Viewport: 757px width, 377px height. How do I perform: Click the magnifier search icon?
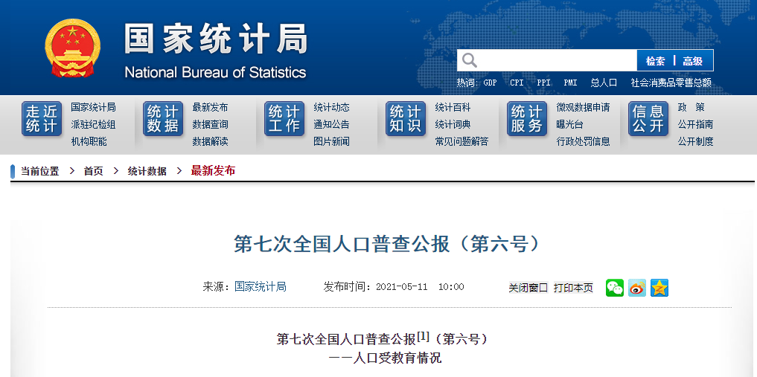pos(469,60)
